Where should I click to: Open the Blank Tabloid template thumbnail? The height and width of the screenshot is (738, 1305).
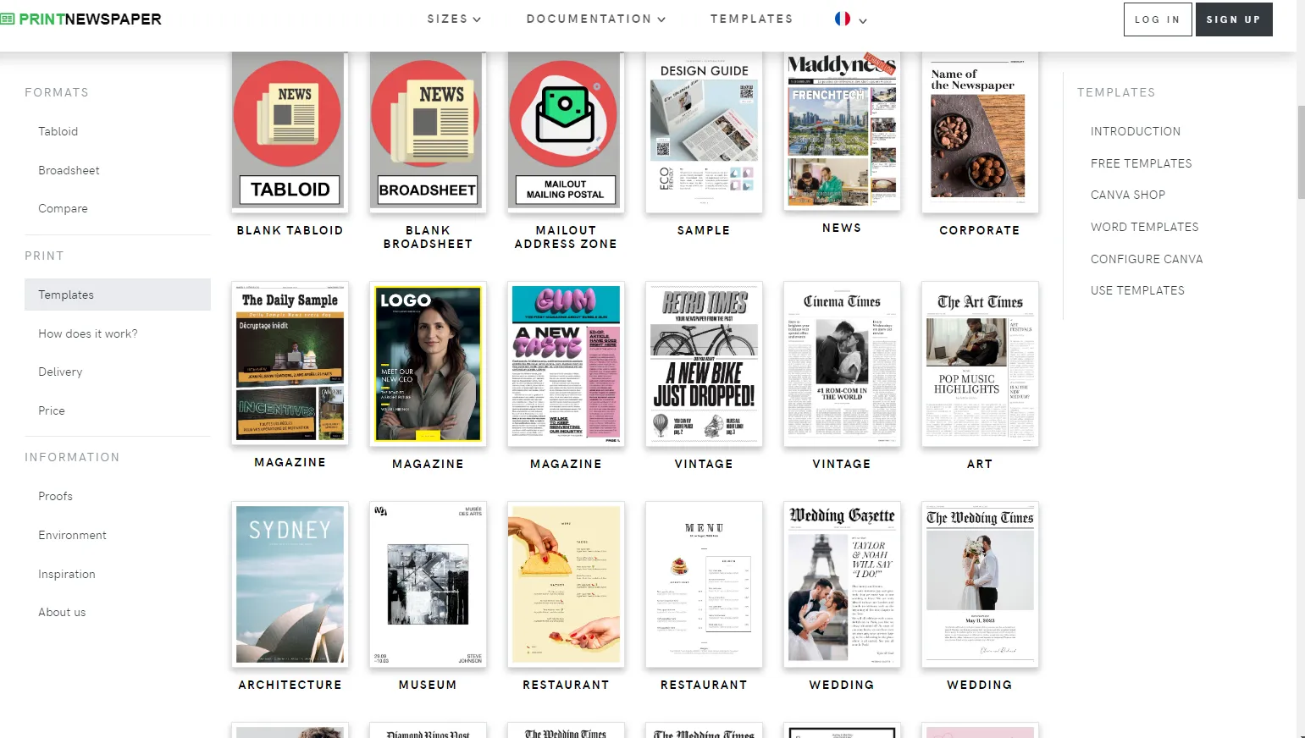click(289, 131)
